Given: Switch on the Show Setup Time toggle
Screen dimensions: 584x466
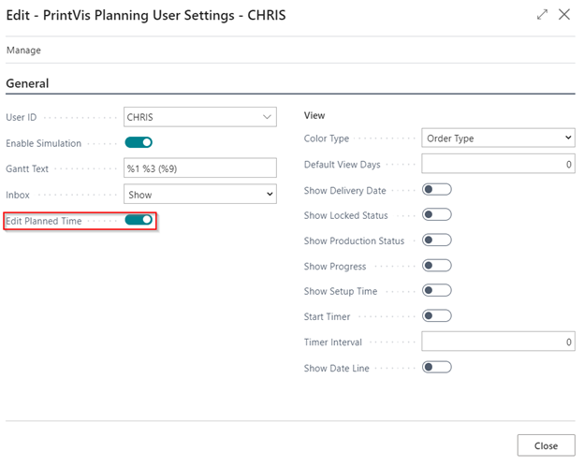Looking at the screenshot, I should point(437,290).
